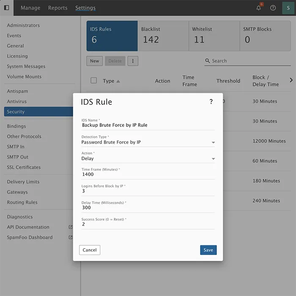
Task: Switch to the SMTP Blocks tab
Action: point(265,36)
